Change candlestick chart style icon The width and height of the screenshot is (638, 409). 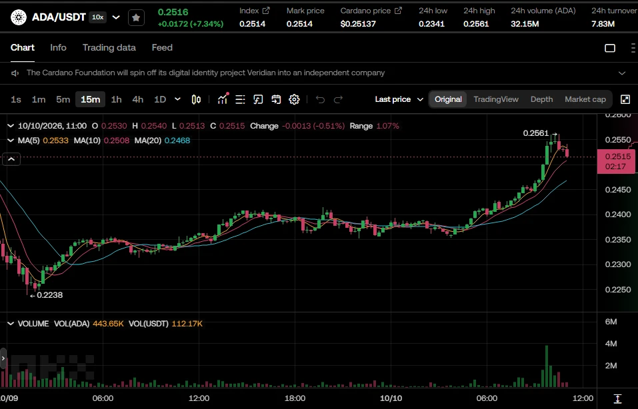click(x=196, y=100)
